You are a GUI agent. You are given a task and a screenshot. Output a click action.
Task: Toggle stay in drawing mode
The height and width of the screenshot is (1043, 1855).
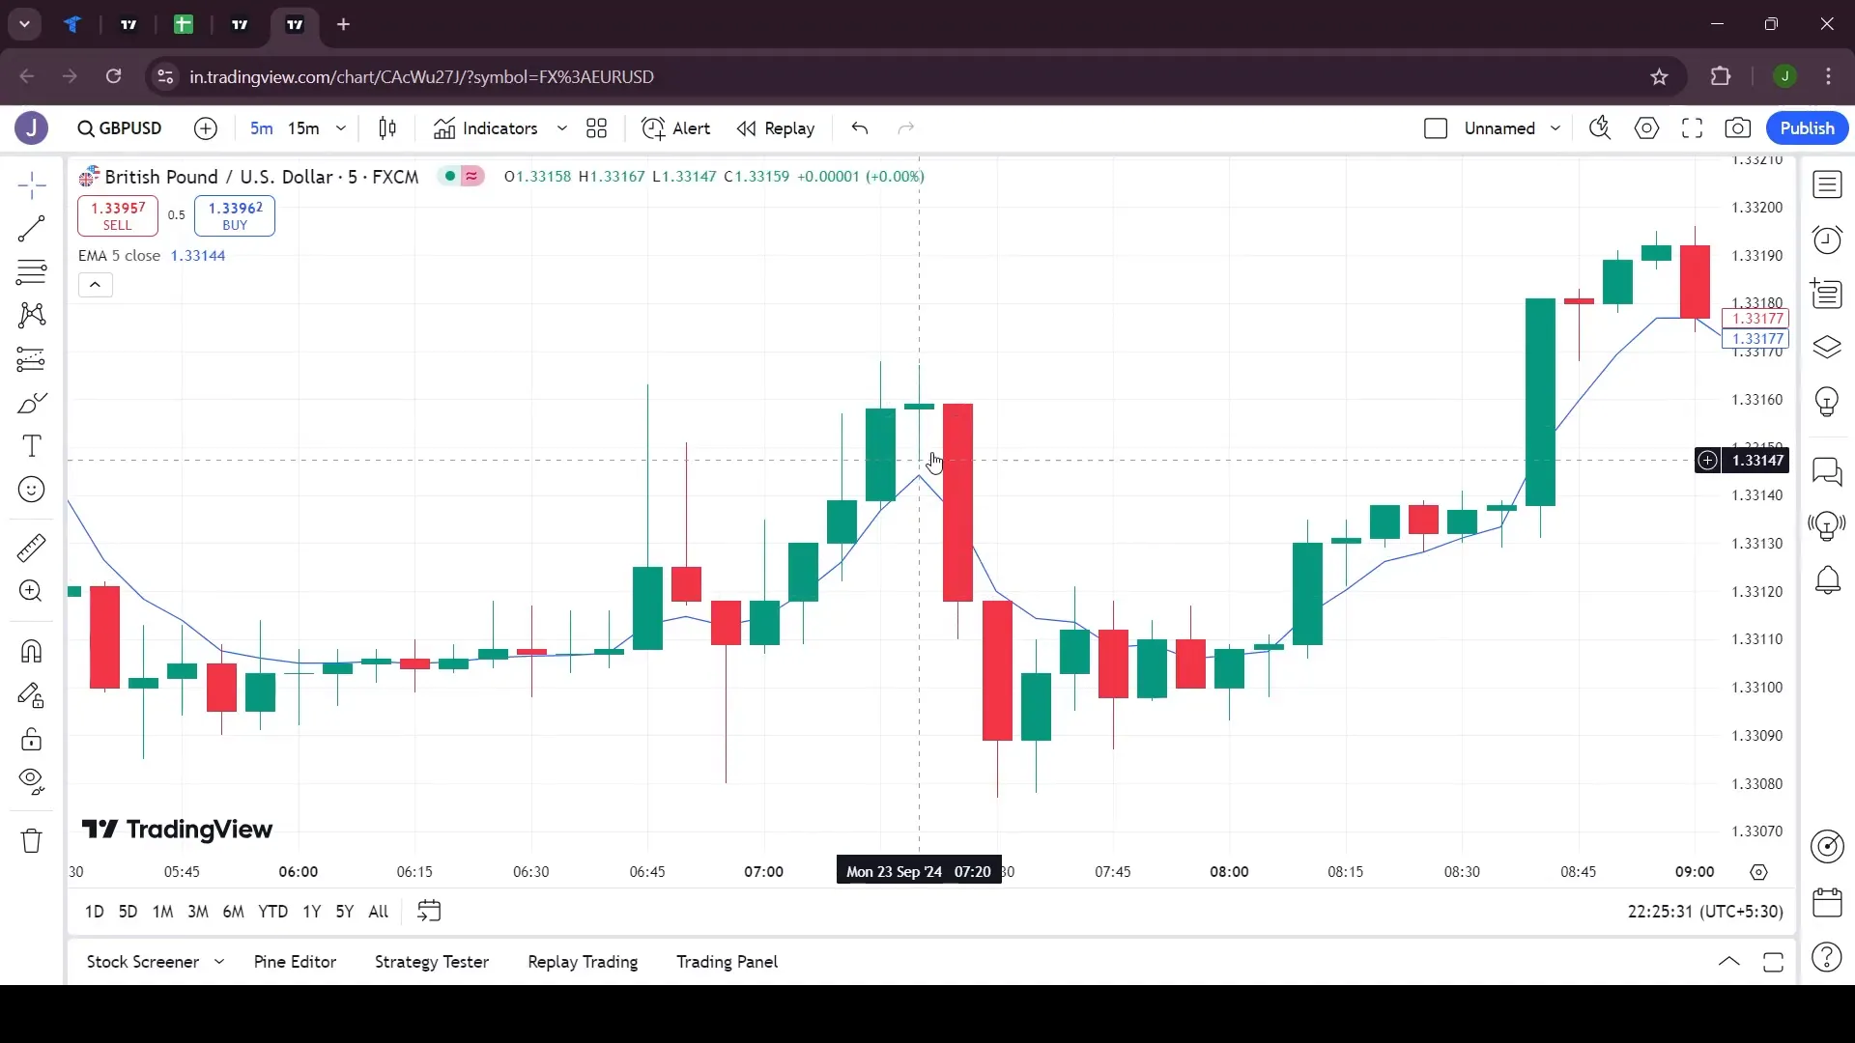[31, 695]
